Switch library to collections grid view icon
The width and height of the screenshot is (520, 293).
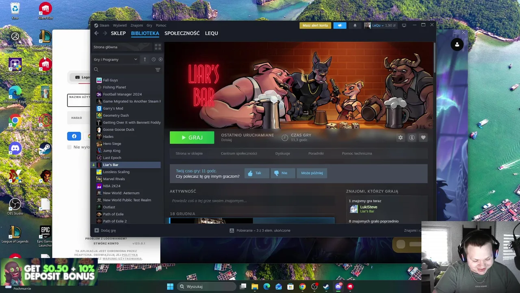click(158, 47)
